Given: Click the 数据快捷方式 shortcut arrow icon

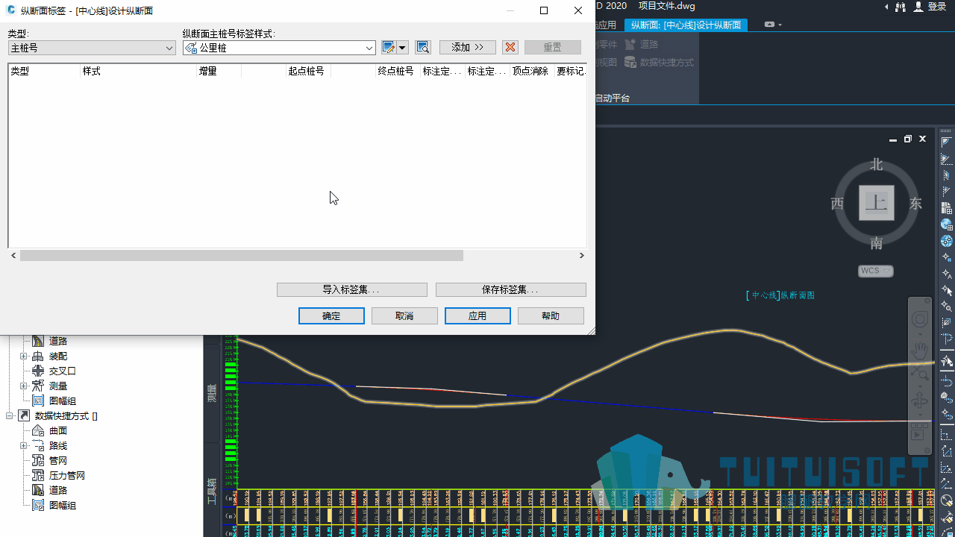Looking at the screenshot, I should pos(24,415).
